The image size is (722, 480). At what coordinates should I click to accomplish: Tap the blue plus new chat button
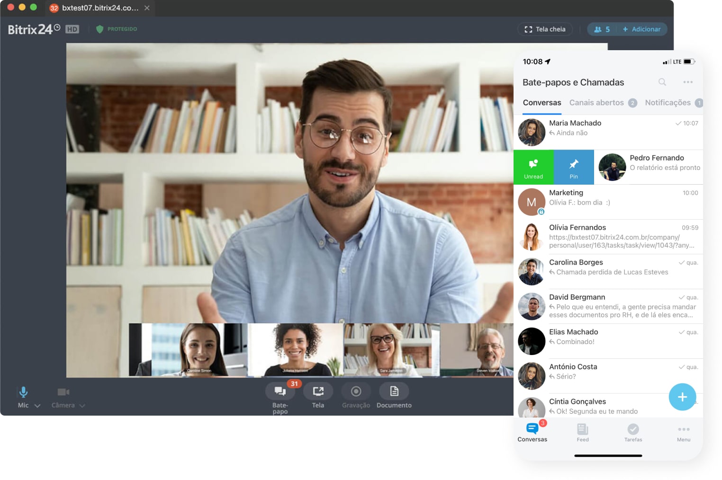click(x=682, y=397)
